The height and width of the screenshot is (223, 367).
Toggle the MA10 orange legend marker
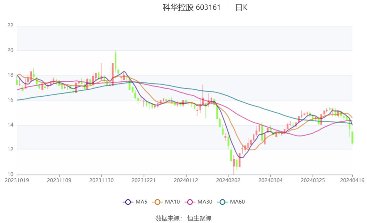157,202
